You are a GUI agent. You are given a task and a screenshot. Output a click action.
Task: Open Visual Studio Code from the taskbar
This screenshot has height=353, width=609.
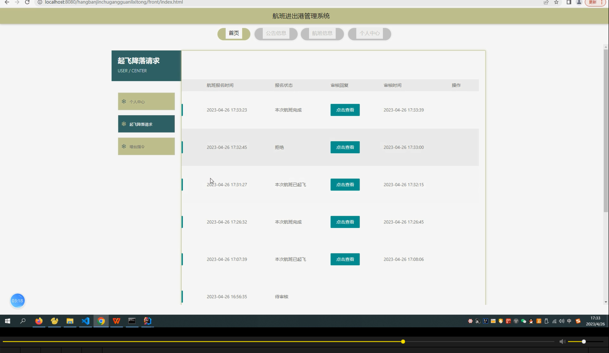pos(86,321)
